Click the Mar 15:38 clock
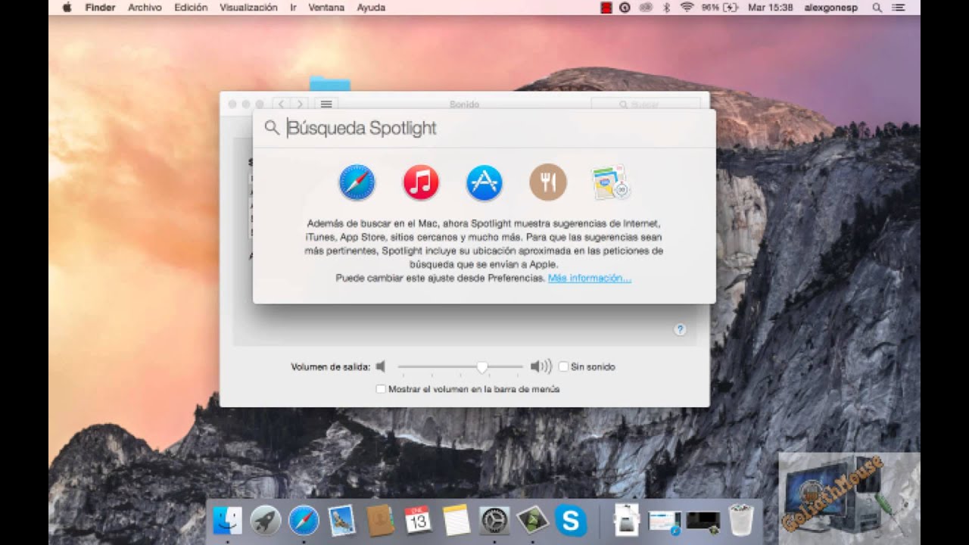The height and width of the screenshot is (545, 969). click(x=770, y=8)
